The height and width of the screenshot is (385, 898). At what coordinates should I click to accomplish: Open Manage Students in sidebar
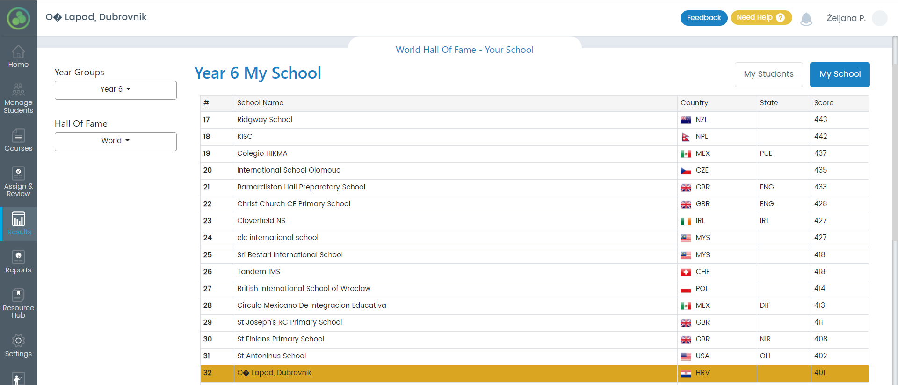[18, 98]
